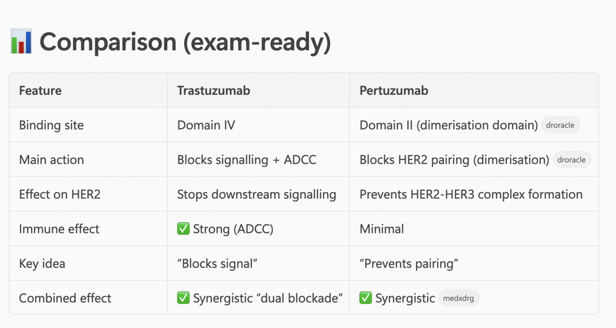The image size is (616, 328).
Task: Click green checkmark in Pertuzumab Synergistic cell
Action: 366,298
